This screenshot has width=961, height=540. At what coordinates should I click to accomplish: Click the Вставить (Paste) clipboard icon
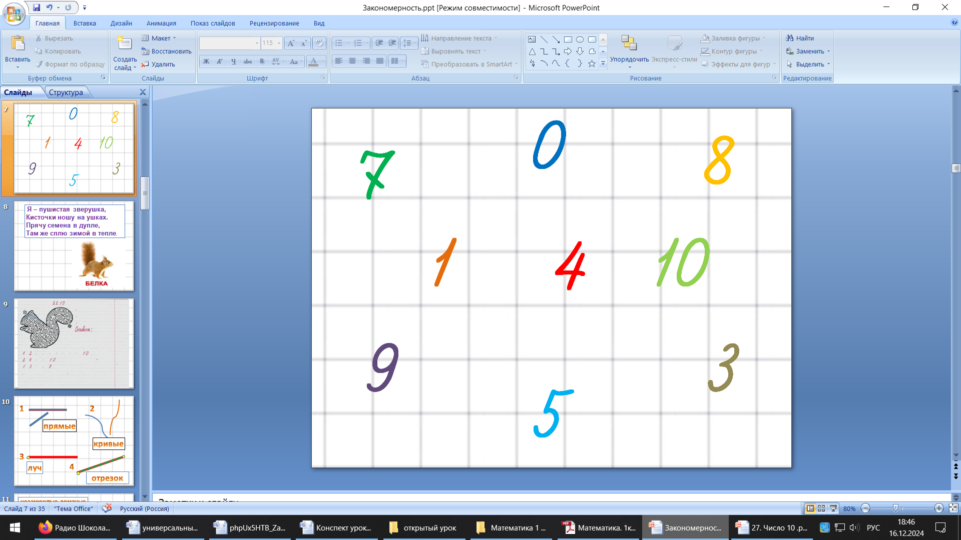click(18, 44)
